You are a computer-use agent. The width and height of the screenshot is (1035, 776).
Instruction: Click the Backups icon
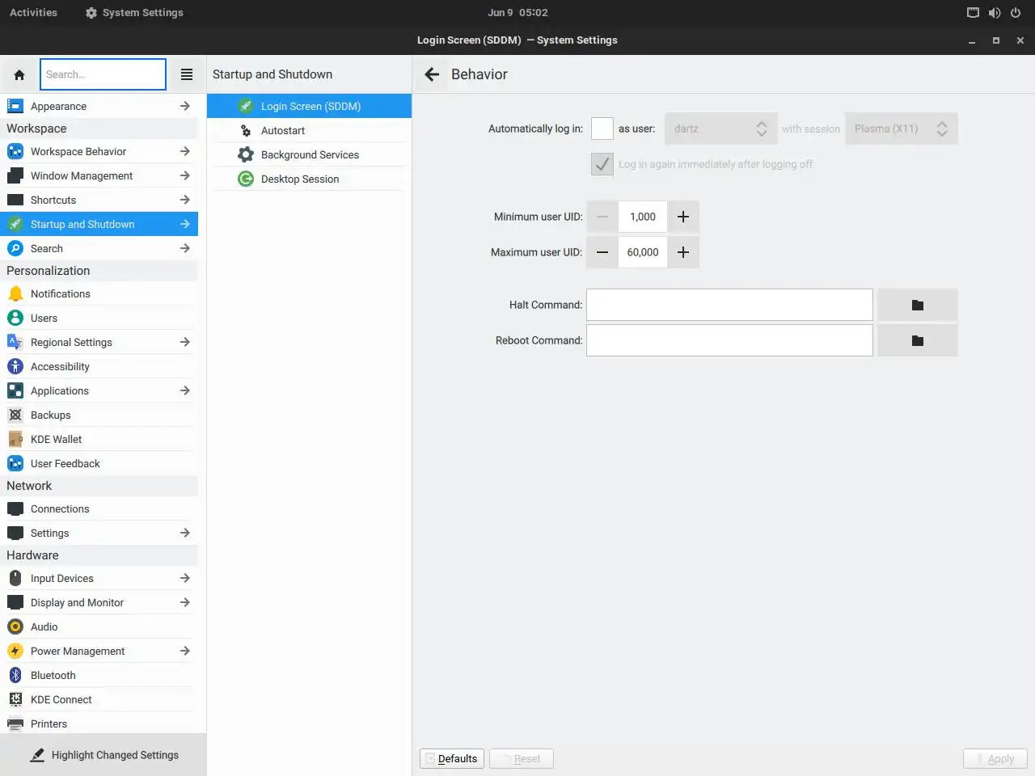[x=15, y=415]
